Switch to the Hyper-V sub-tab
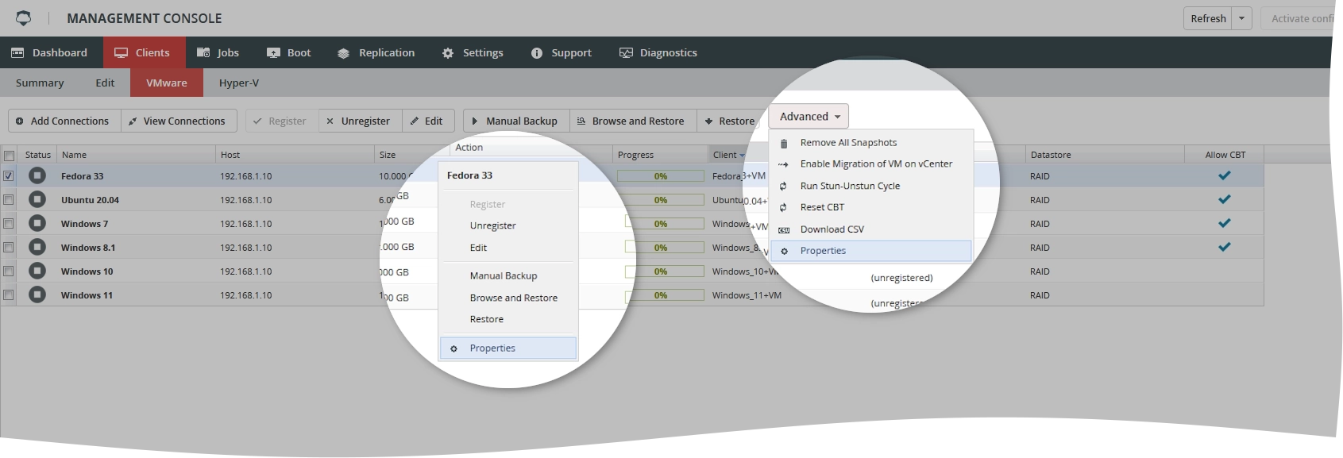This screenshot has height=458, width=1343. point(239,83)
